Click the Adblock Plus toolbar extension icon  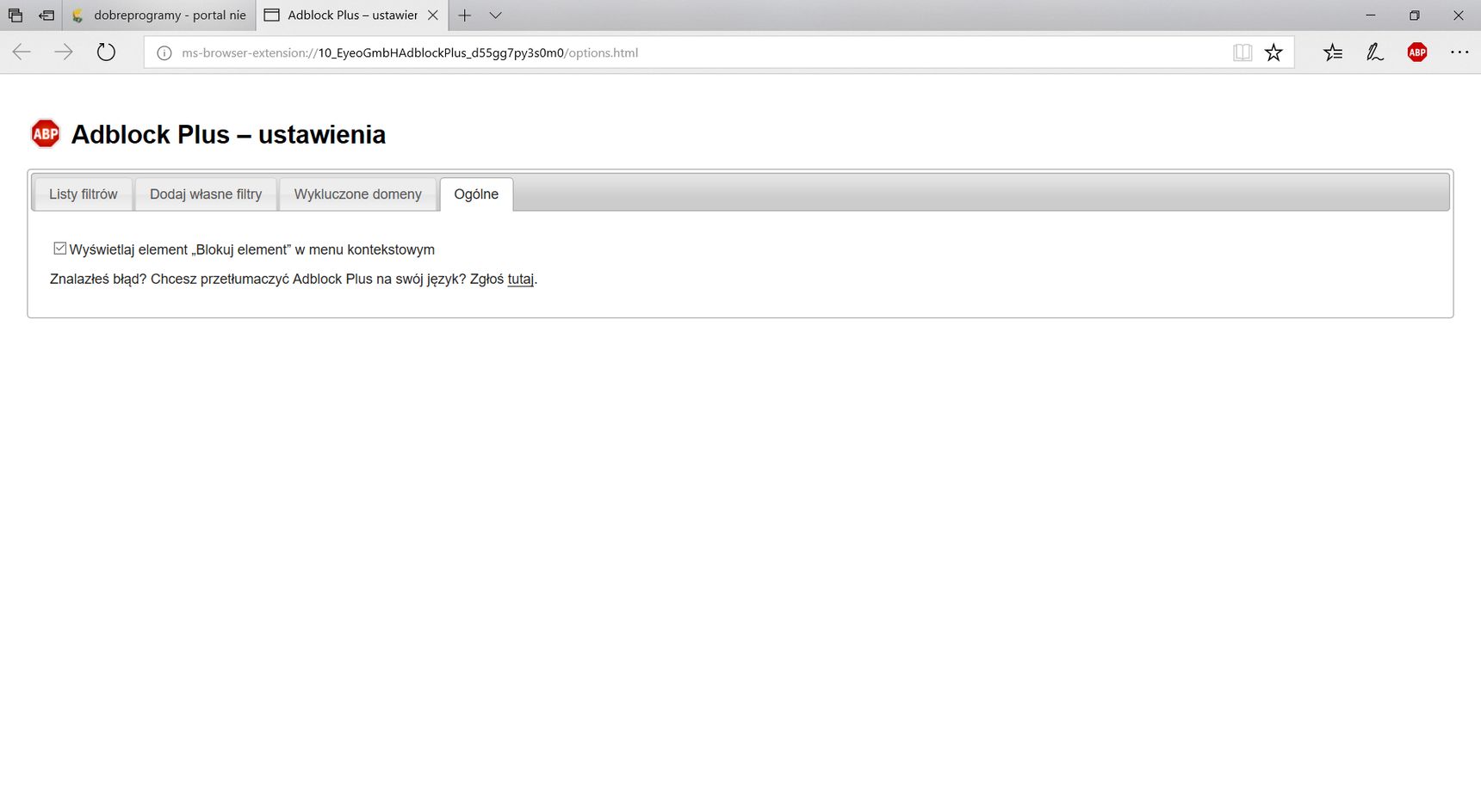pyautogui.click(x=1416, y=52)
